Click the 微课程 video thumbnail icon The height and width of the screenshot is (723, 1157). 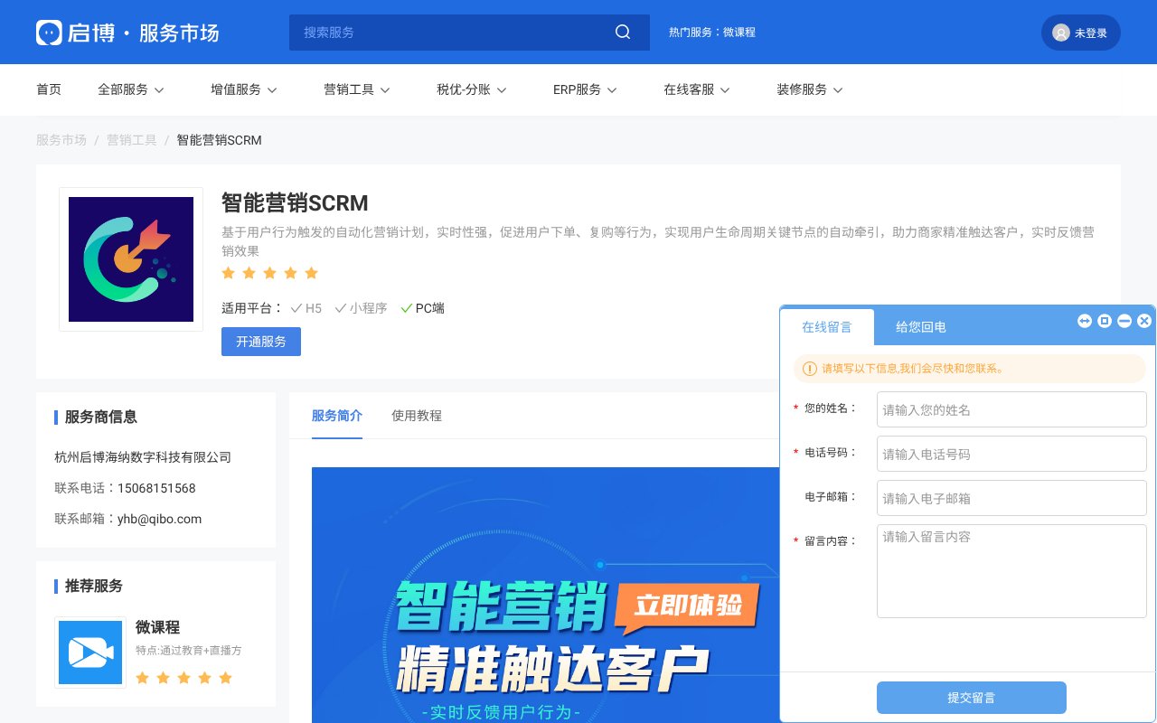pos(89,652)
